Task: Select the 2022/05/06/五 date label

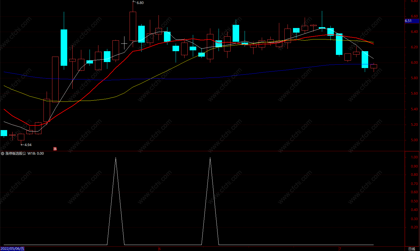Action: [13, 249]
